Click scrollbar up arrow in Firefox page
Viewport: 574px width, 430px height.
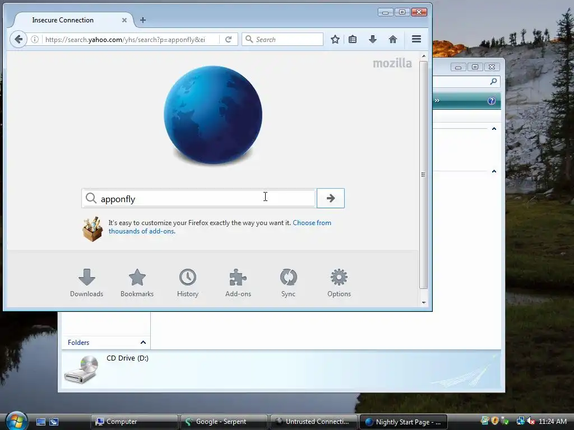click(x=424, y=56)
